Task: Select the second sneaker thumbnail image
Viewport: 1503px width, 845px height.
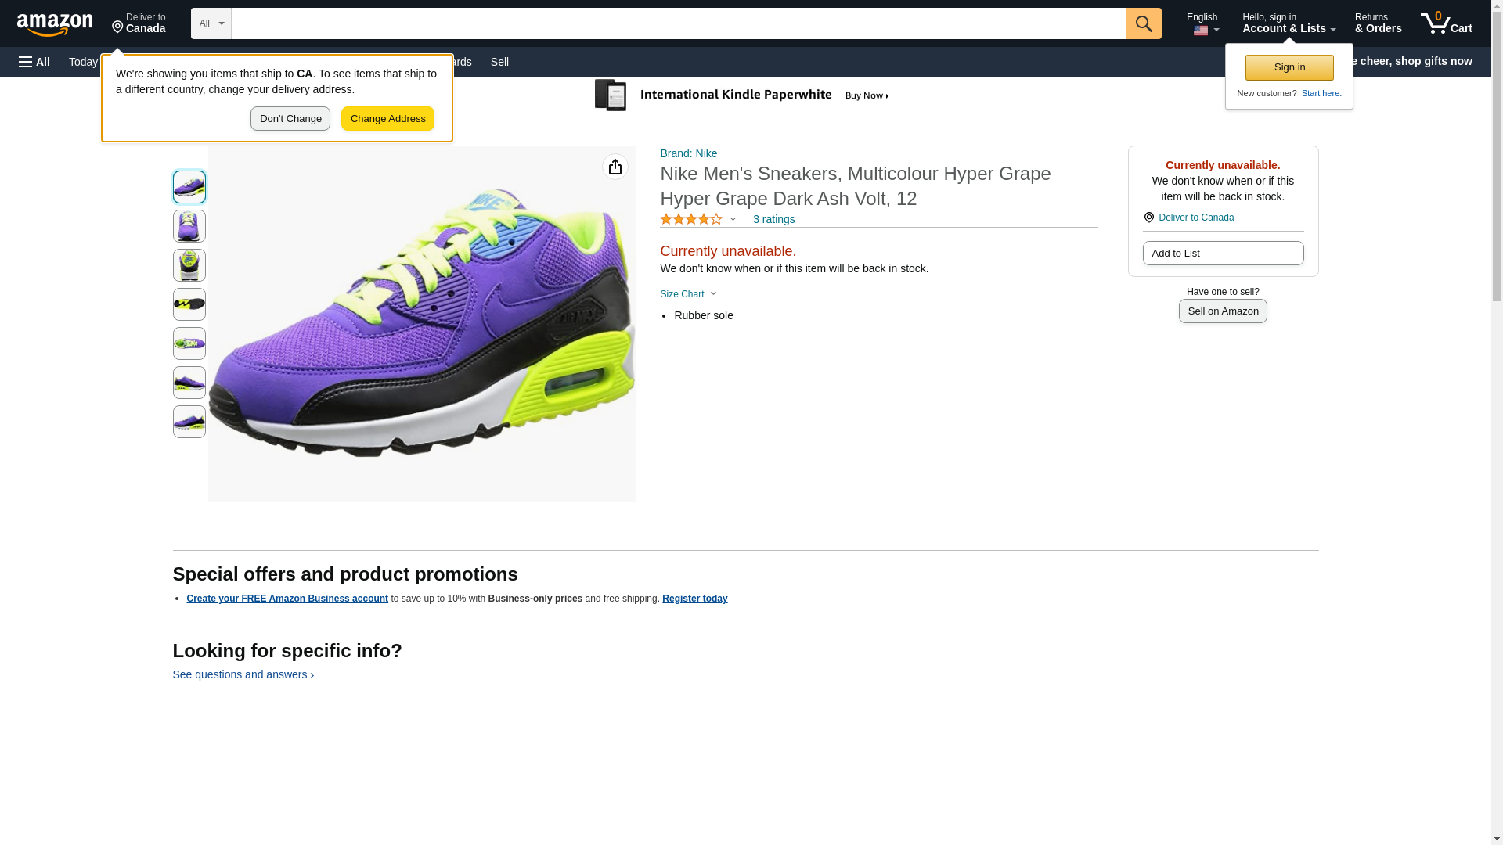Action: click(x=189, y=226)
